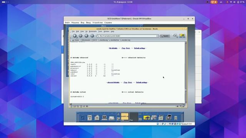The image size is (246, 138).
Task: Open the Bookmarks folder in bookmarks toolbar
Action: pos(86,40)
